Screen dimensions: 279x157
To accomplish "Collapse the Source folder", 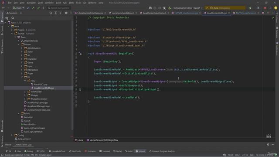I will tap(12, 34).
